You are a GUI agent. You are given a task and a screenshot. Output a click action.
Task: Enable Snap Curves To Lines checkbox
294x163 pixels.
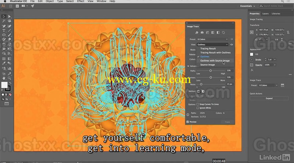pyautogui.click(x=198, y=104)
